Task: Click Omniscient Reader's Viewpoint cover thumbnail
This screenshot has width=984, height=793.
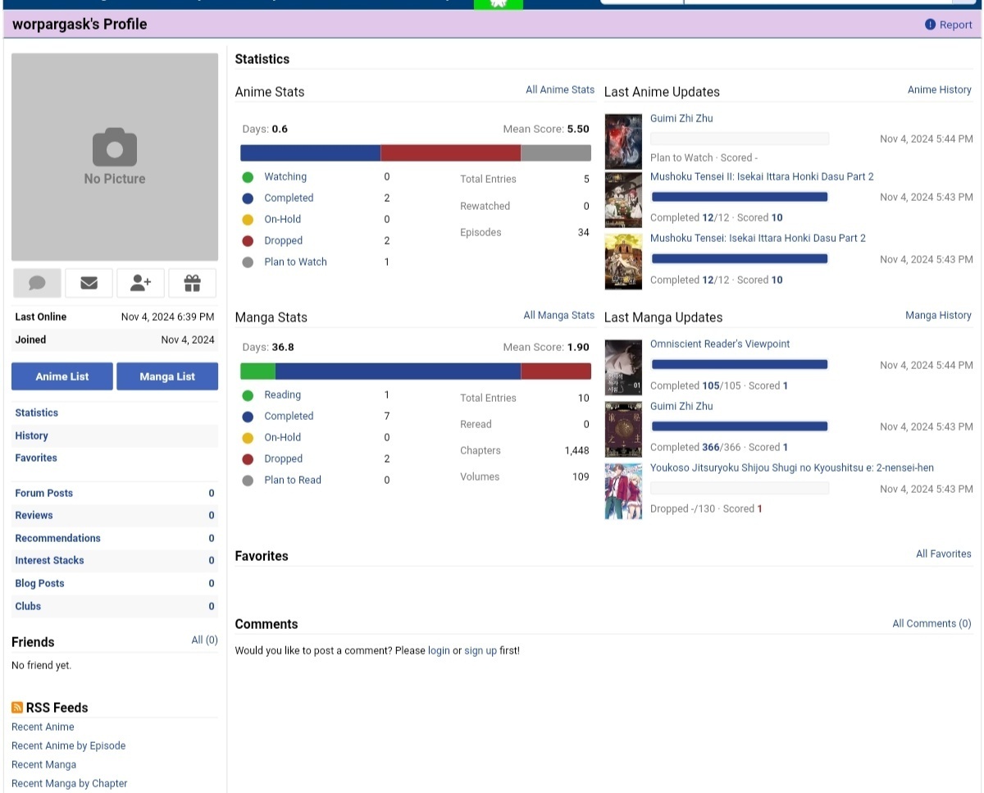Action: coord(623,367)
